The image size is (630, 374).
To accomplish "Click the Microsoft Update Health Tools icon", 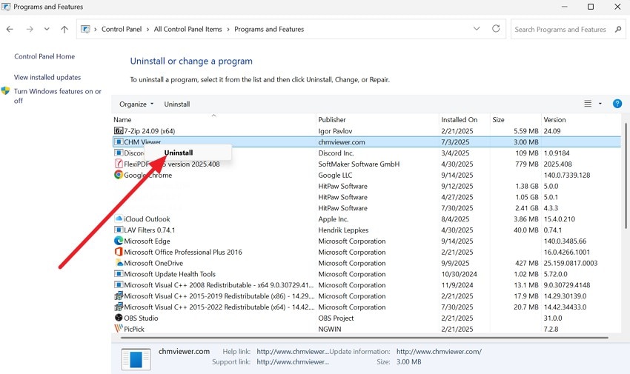I will [119, 274].
